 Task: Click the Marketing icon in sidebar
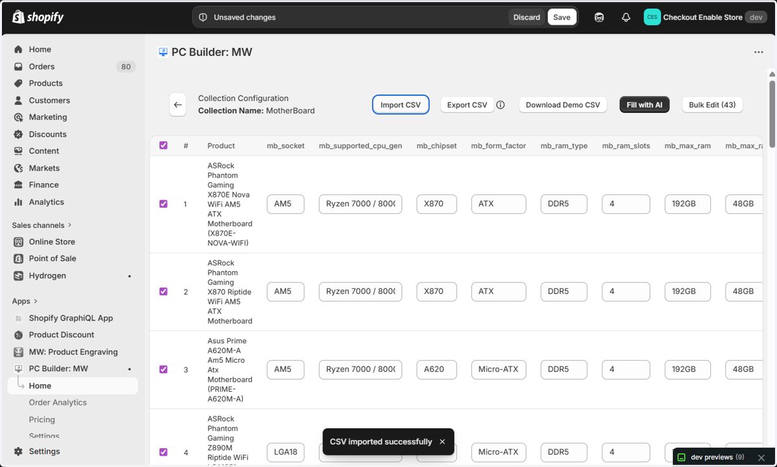tap(18, 117)
